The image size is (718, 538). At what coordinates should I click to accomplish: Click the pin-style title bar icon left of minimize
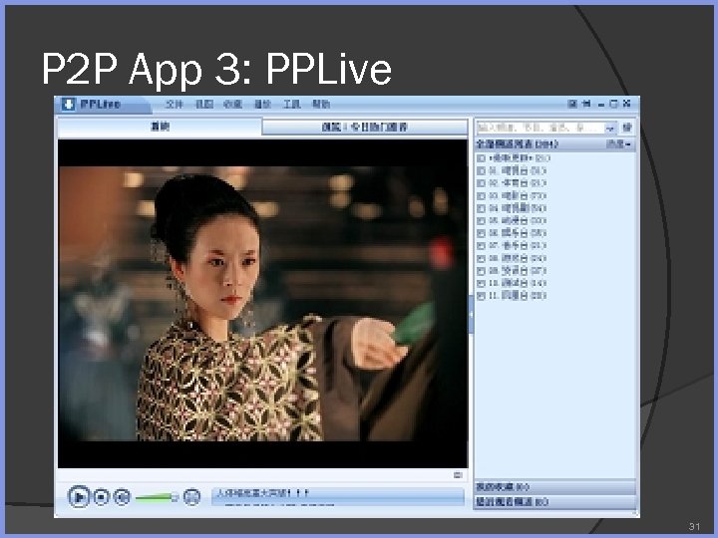[x=586, y=104]
